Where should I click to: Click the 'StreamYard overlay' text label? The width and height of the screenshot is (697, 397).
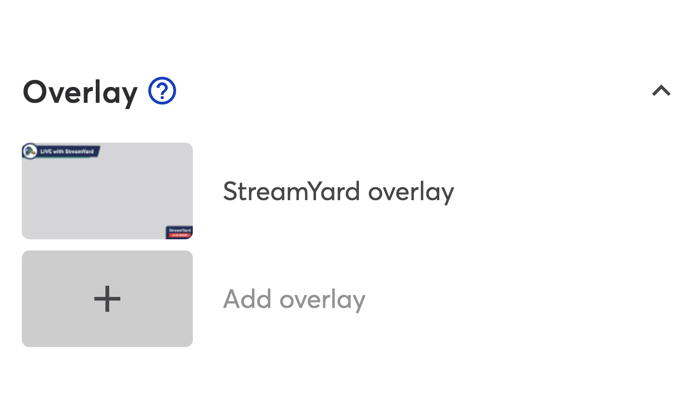pyautogui.click(x=339, y=192)
